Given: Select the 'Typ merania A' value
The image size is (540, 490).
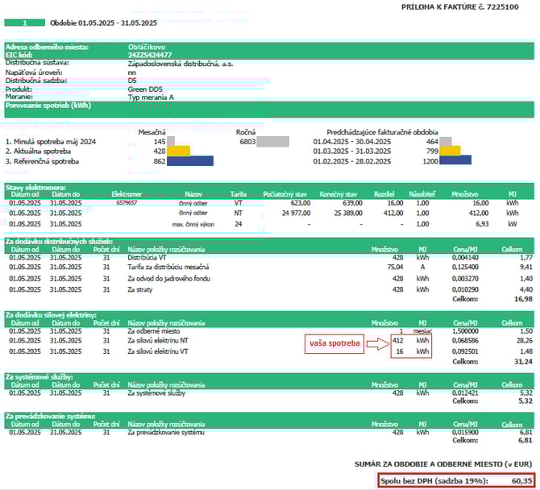Looking at the screenshot, I should pos(151,98).
